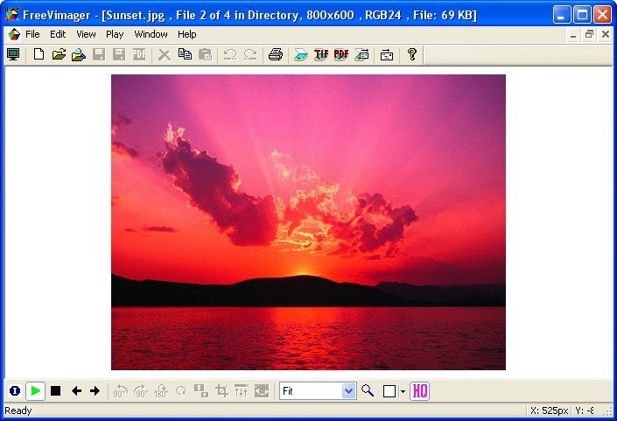Click the TIF export icon
This screenshot has height=421, width=617.
pos(321,54)
